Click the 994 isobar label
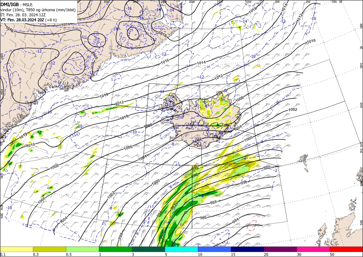The width and height of the screenshot is (363, 257). (x=159, y=214)
